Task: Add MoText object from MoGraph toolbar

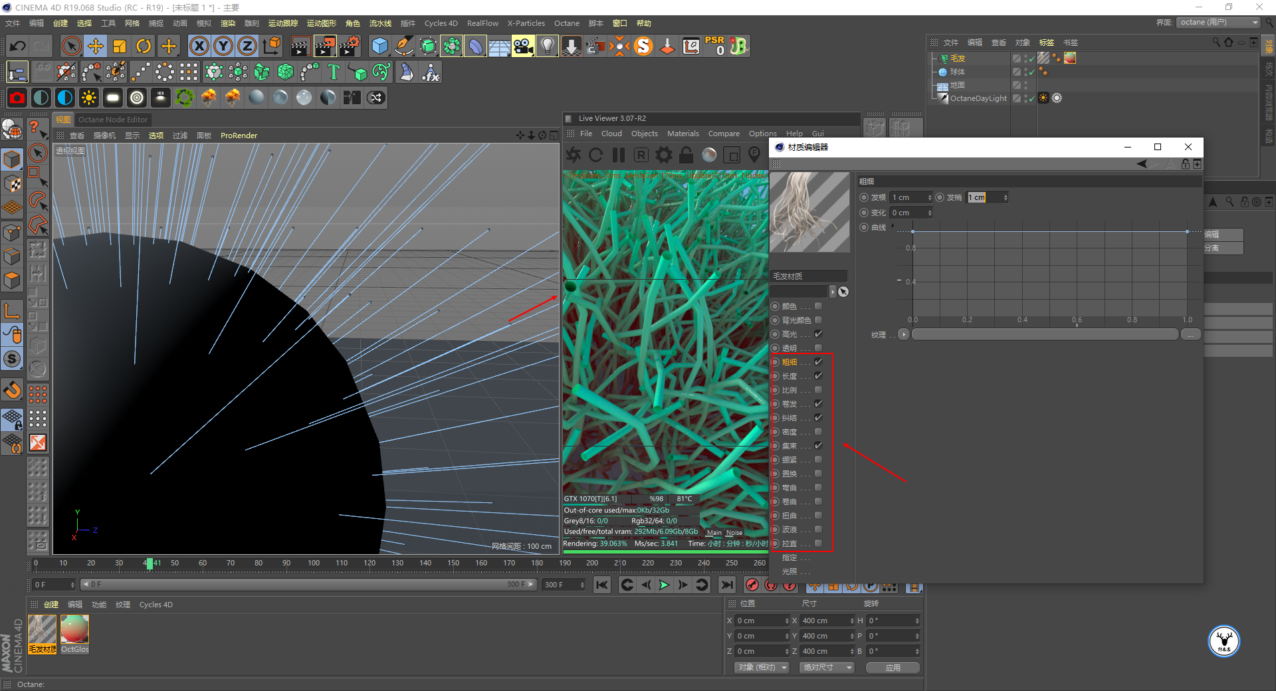Action: point(334,72)
